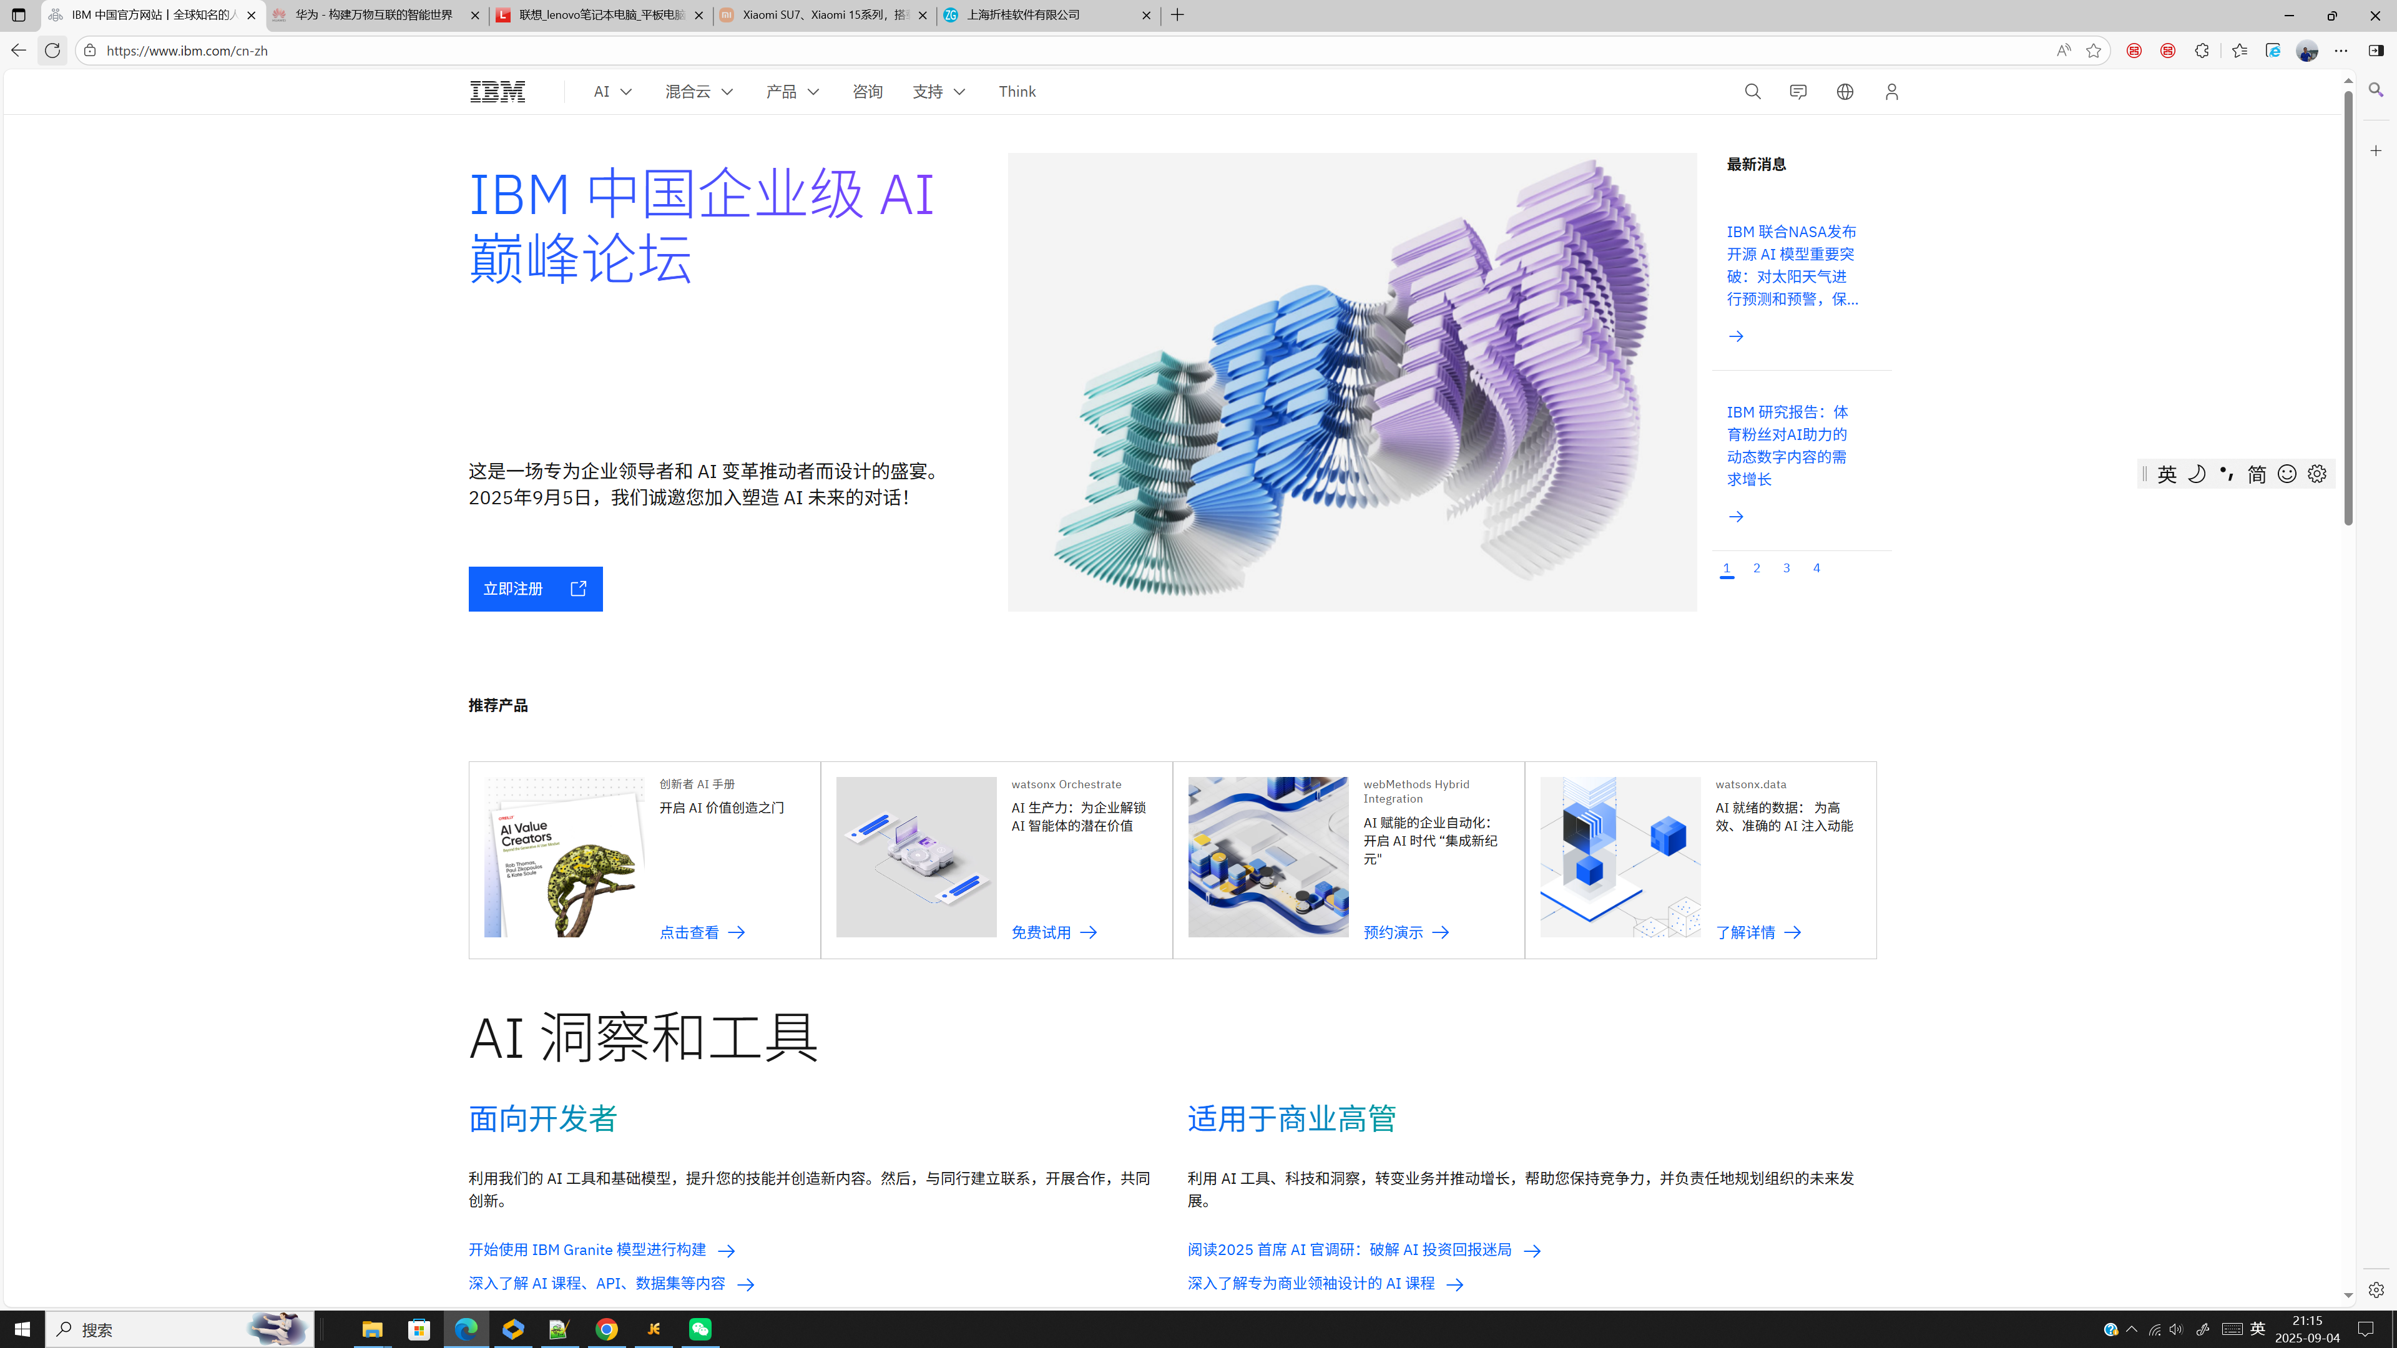The width and height of the screenshot is (2397, 1348).
Task: Click the 立即注册 button
Action: 535,589
